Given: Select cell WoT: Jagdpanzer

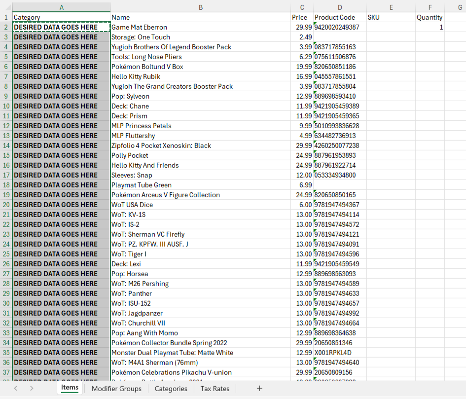Looking at the screenshot, I should pos(201,313).
